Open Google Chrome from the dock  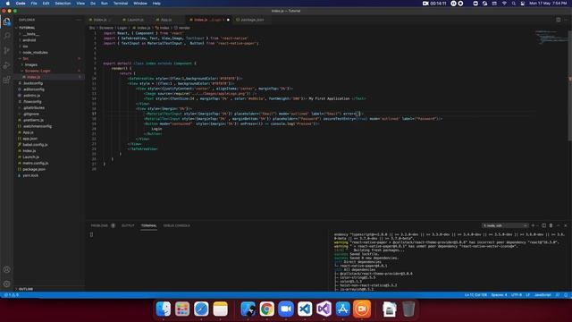[267, 309]
